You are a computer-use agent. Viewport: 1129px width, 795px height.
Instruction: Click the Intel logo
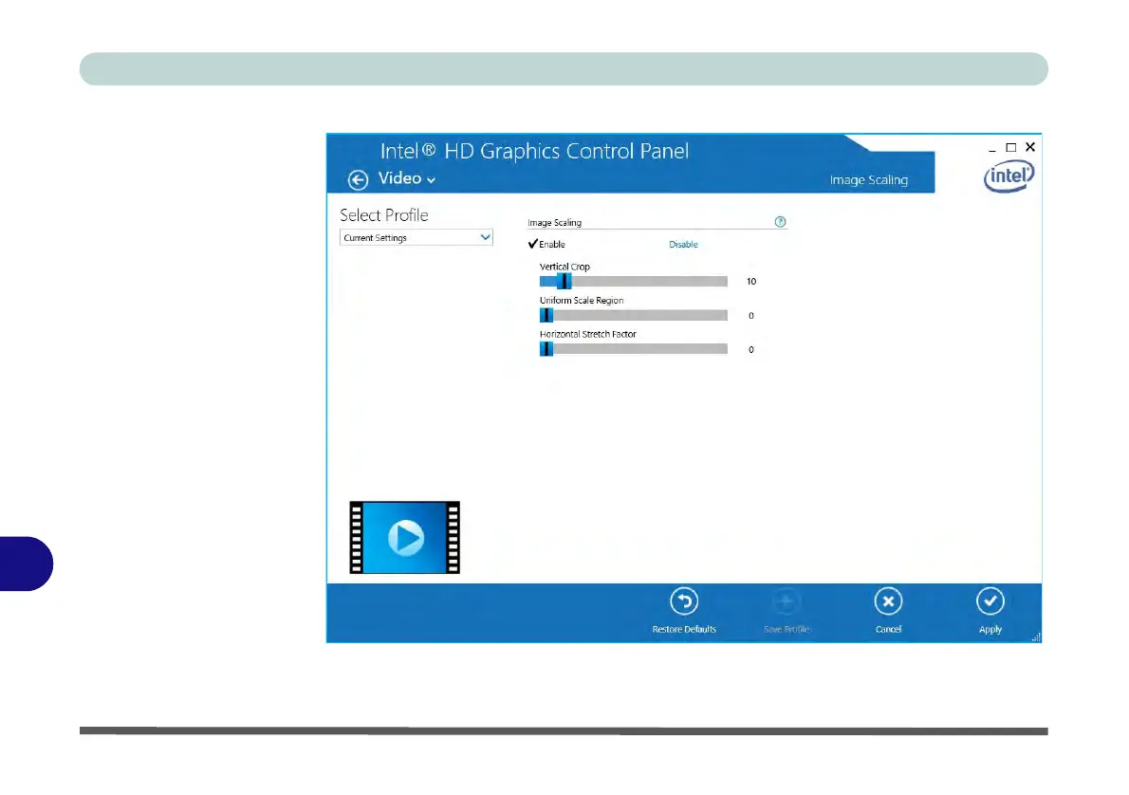pos(1009,176)
